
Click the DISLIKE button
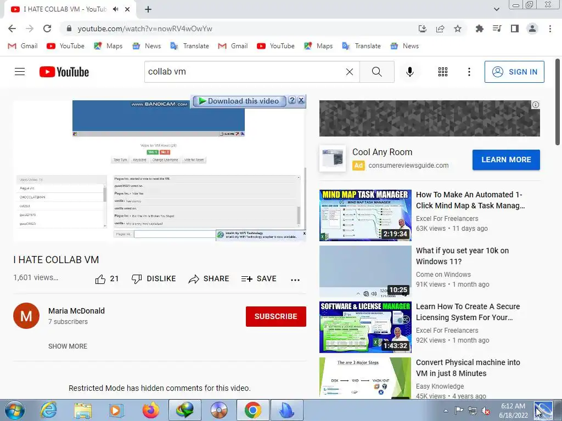[154, 279]
